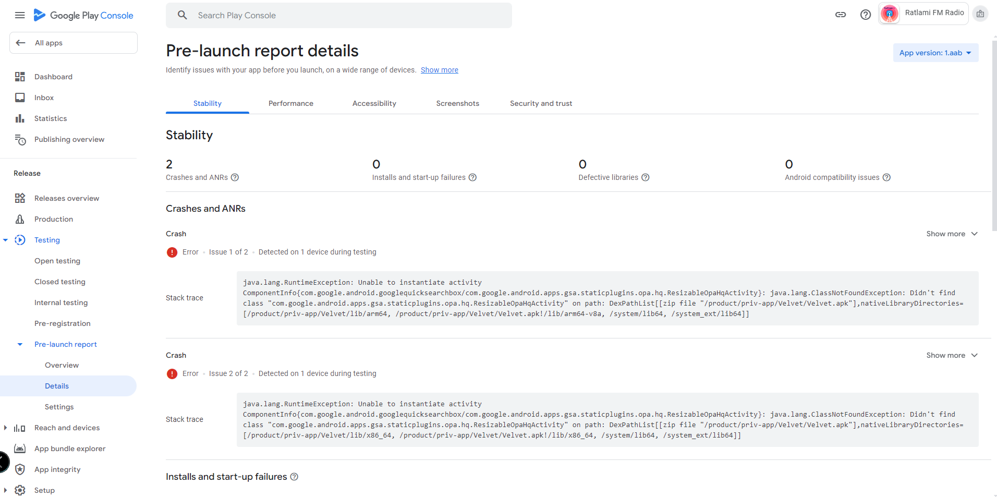
Task: Open the help question mark icon
Action: (866, 15)
